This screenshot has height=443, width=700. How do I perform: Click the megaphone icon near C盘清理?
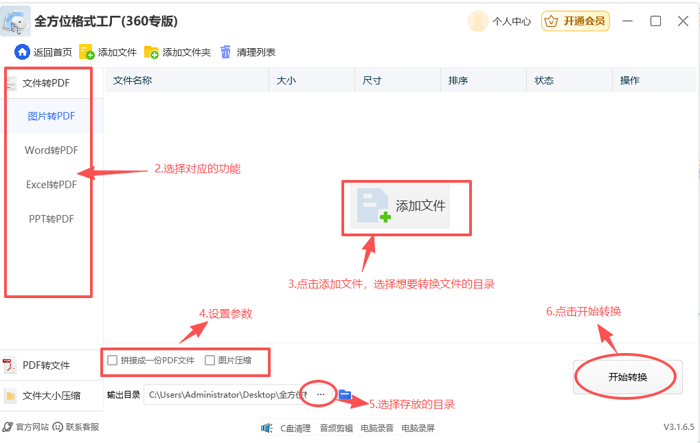[x=267, y=427]
